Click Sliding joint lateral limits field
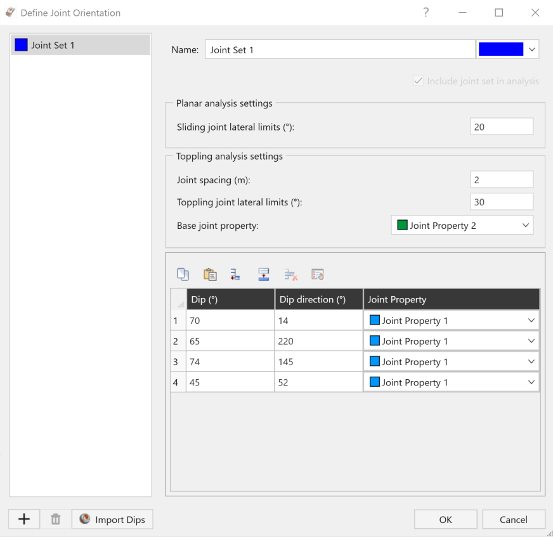 (502, 127)
